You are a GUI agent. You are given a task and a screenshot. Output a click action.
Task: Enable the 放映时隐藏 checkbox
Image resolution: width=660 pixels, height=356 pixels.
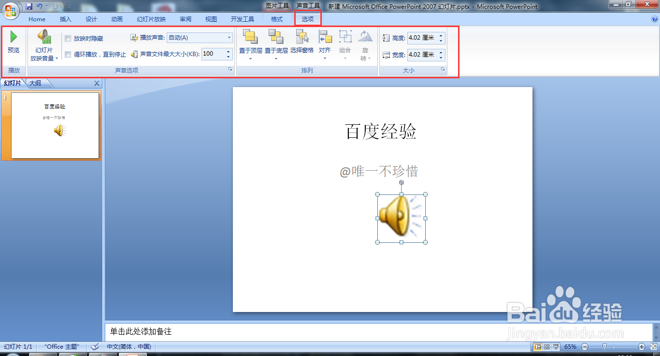click(x=68, y=38)
